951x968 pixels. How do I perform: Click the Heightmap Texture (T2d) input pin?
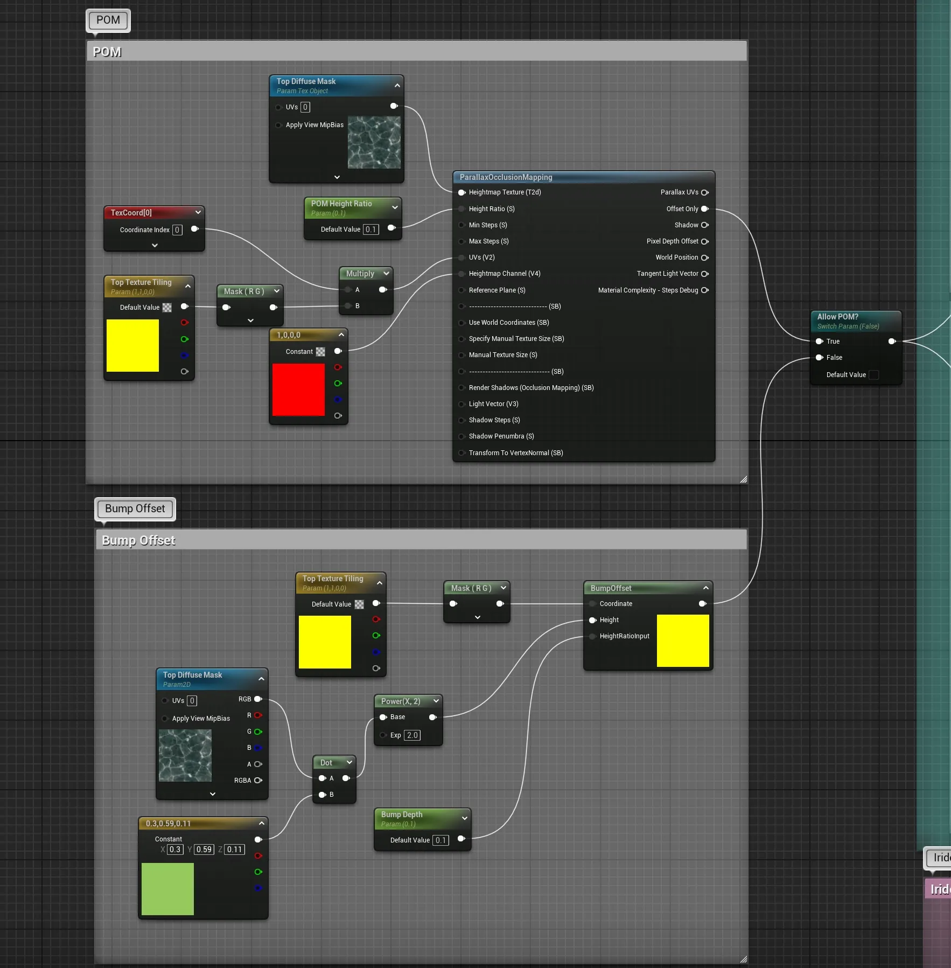pos(462,192)
